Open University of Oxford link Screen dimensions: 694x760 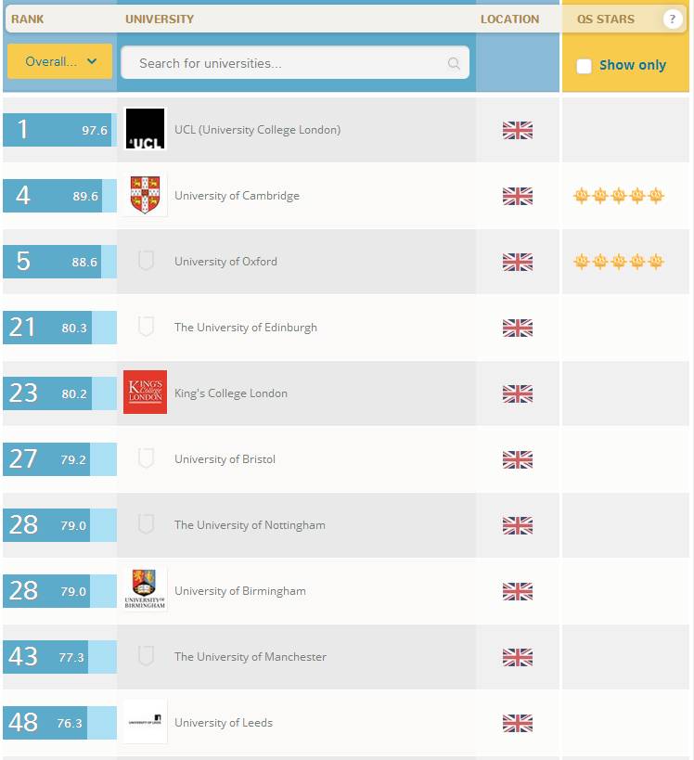coord(225,262)
